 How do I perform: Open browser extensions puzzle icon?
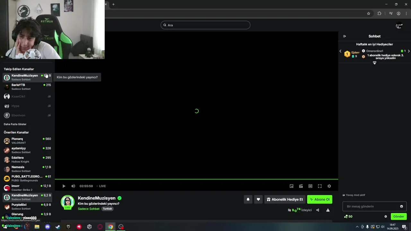[x=379, y=13]
